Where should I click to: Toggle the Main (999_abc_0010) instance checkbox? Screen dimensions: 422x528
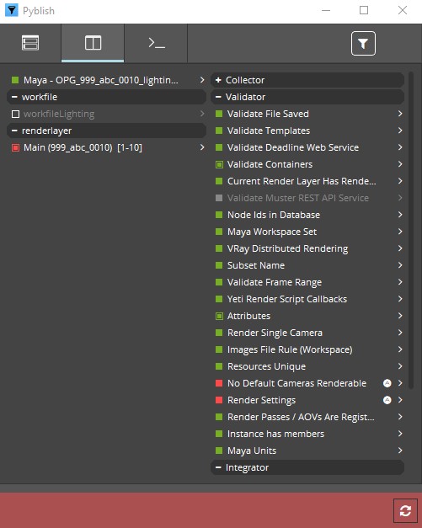15,147
